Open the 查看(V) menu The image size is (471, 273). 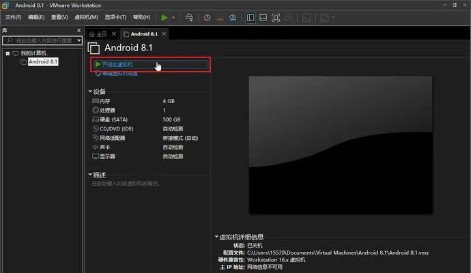tap(59, 17)
